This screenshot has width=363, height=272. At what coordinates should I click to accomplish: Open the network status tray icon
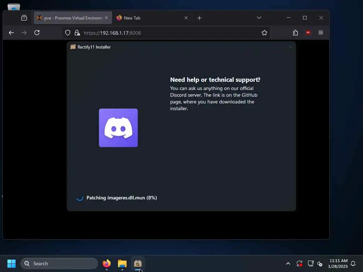click(311, 263)
